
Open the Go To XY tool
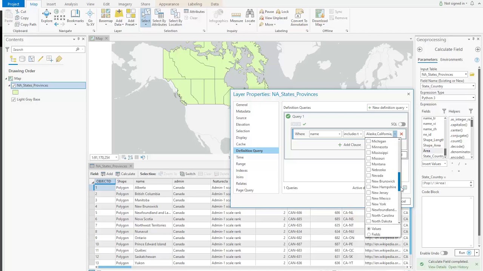(90, 18)
